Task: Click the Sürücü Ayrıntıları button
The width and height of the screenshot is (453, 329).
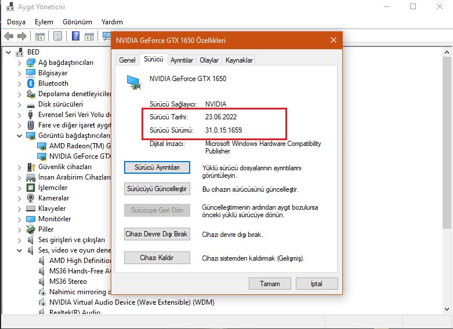Action: (157, 167)
